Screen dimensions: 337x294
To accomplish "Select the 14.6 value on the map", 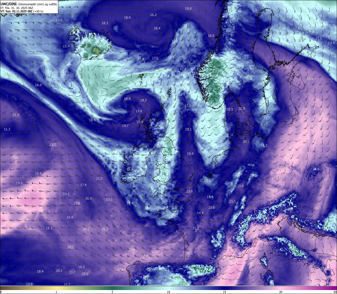I will click(x=319, y=38).
